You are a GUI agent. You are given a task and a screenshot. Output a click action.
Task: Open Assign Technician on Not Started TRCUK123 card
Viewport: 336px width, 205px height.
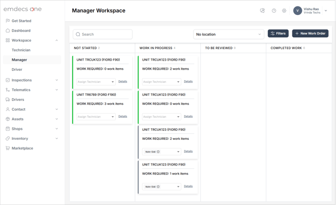(x=96, y=82)
